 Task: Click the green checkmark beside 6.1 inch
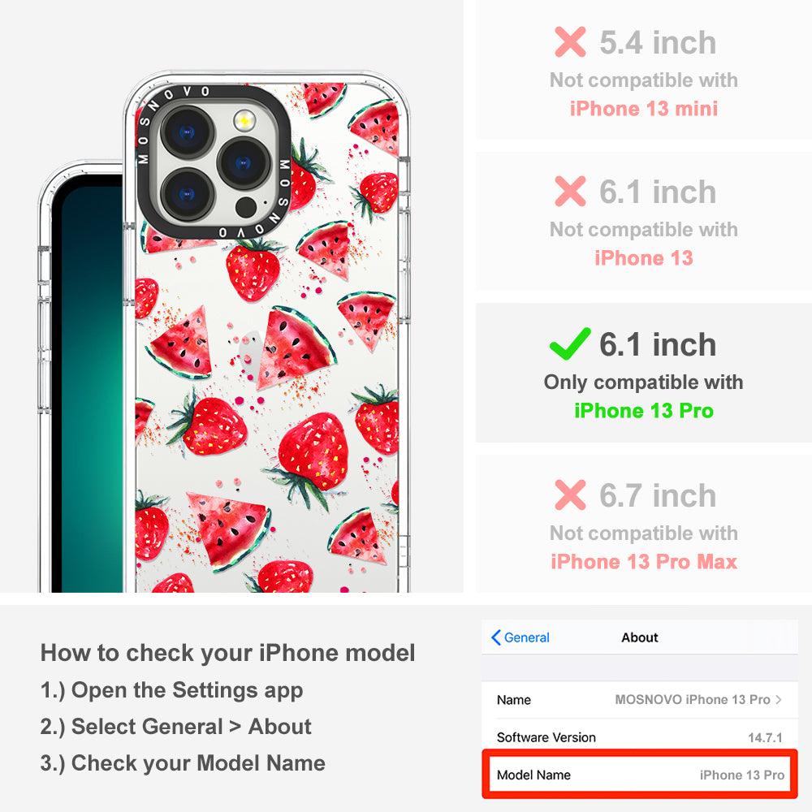point(570,343)
